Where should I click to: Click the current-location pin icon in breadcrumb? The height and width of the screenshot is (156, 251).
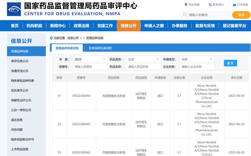coord(51,38)
